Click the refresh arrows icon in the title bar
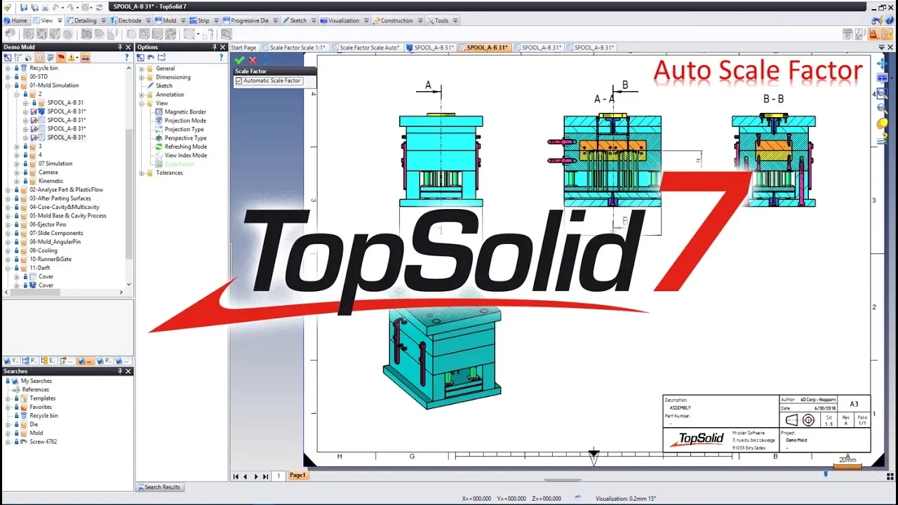 click(100, 7)
